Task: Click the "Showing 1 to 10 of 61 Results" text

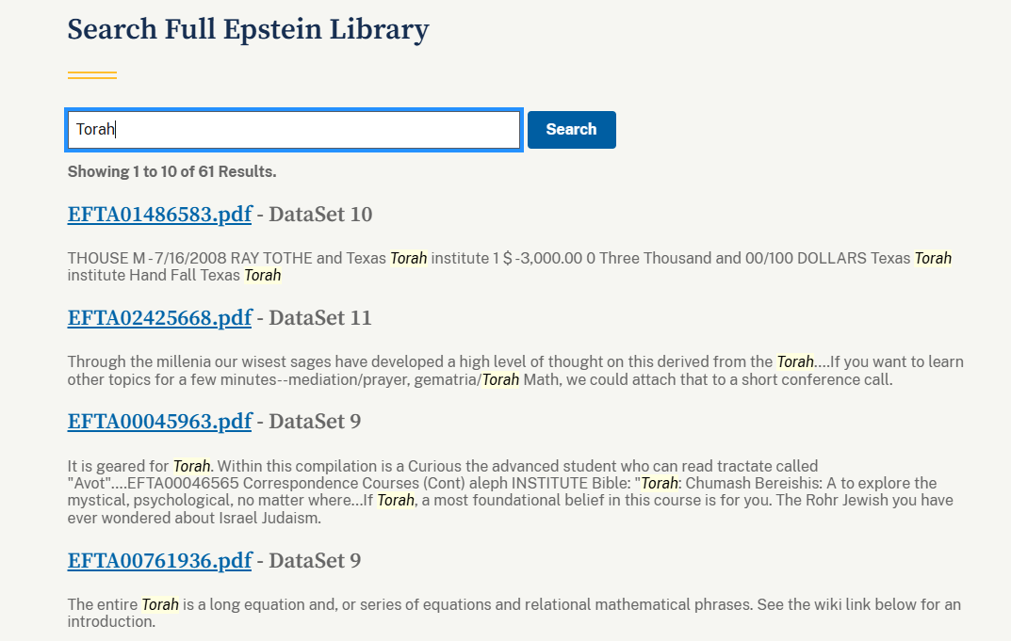Action: click(x=171, y=171)
